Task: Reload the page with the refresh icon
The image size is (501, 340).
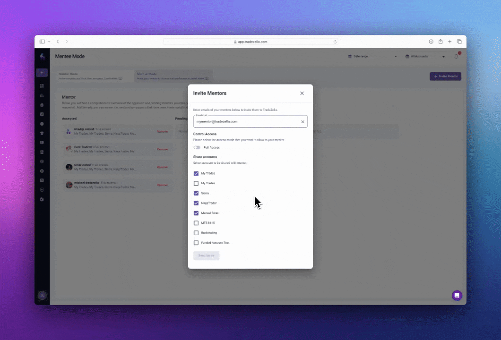Action: point(335,42)
